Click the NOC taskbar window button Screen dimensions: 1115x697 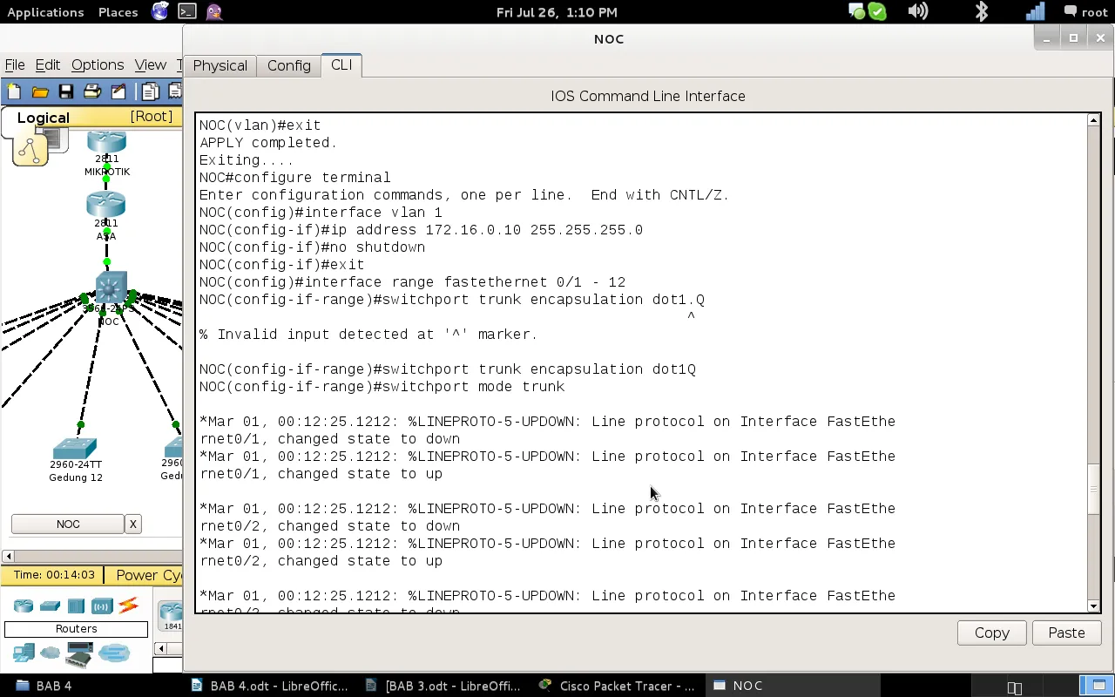click(792, 686)
